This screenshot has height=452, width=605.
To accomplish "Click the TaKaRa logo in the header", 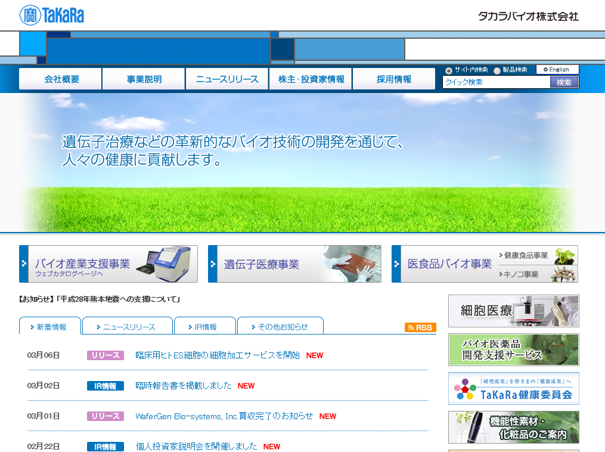I will tap(52, 16).
